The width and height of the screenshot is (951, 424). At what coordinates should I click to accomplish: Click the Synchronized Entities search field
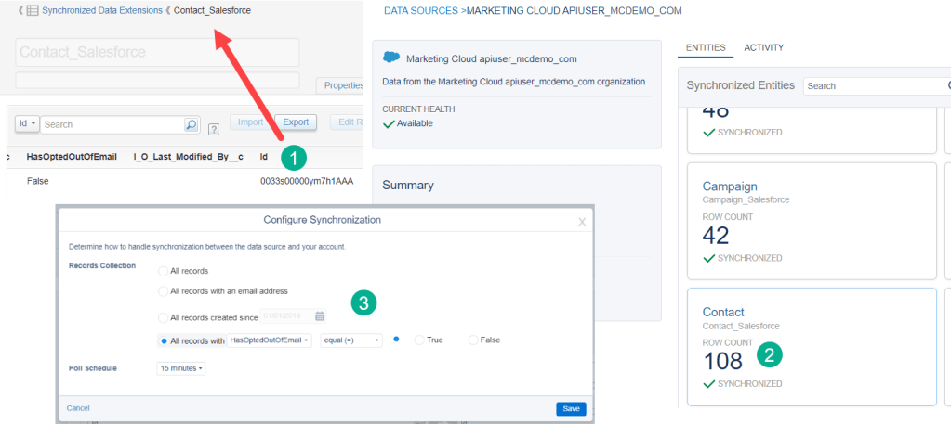[874, 85]
